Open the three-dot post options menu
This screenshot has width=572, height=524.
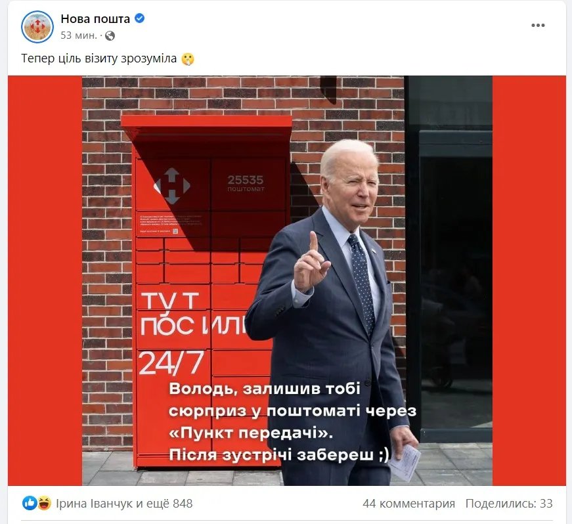click(x=538, y=25)
